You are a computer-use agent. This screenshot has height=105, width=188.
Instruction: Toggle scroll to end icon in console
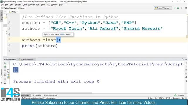tap(186, 74)
